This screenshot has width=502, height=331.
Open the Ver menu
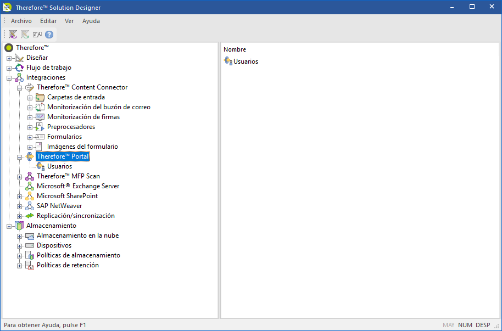pyautogui.click(x=69, y=21)
